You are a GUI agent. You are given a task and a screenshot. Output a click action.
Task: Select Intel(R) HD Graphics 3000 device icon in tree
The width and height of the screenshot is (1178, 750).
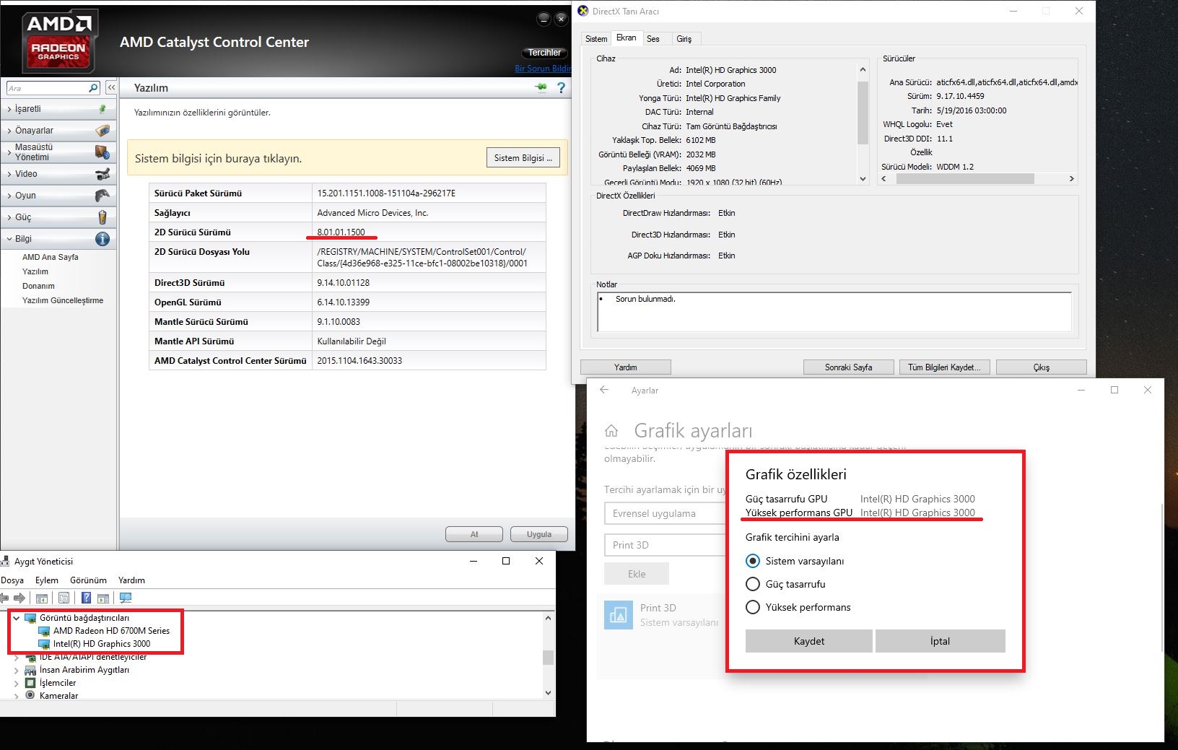point(44,644)
